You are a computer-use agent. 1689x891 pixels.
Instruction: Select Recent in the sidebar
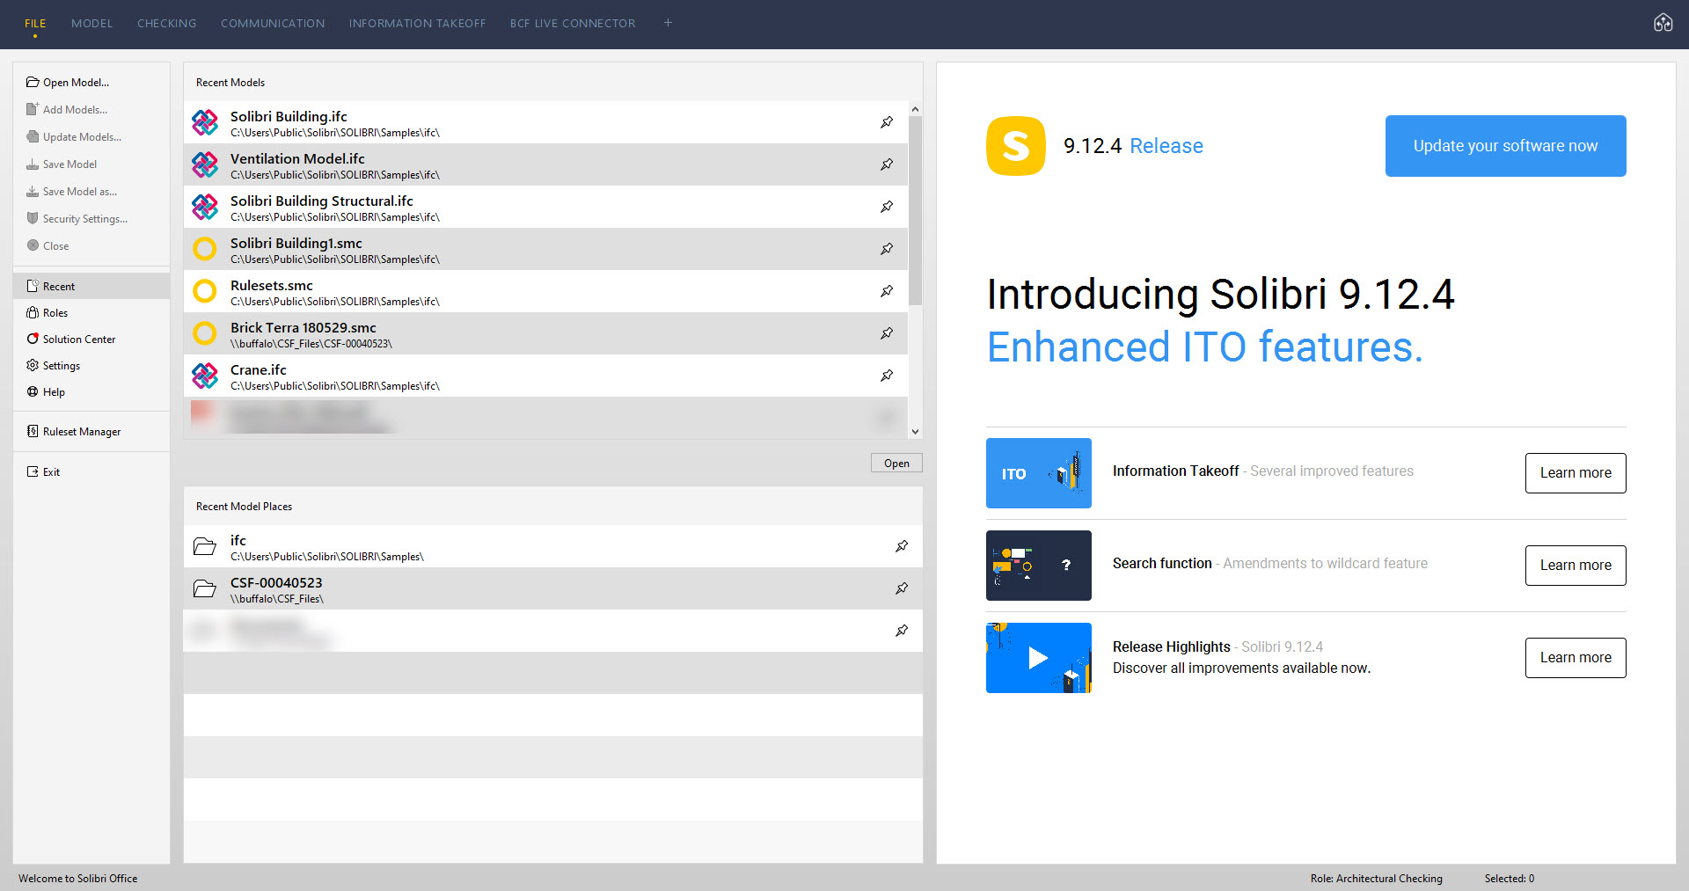click(91, 286)
